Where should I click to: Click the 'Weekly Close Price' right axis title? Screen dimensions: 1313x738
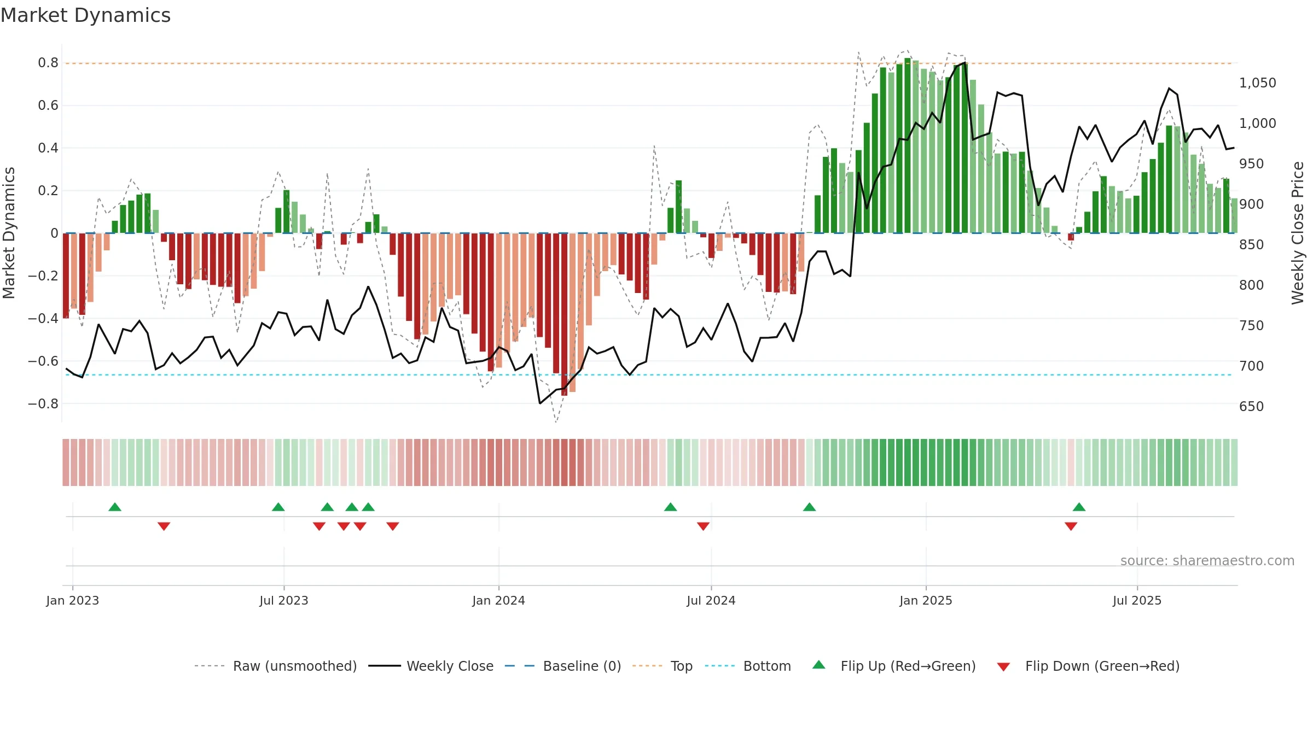pos(1298,233)
